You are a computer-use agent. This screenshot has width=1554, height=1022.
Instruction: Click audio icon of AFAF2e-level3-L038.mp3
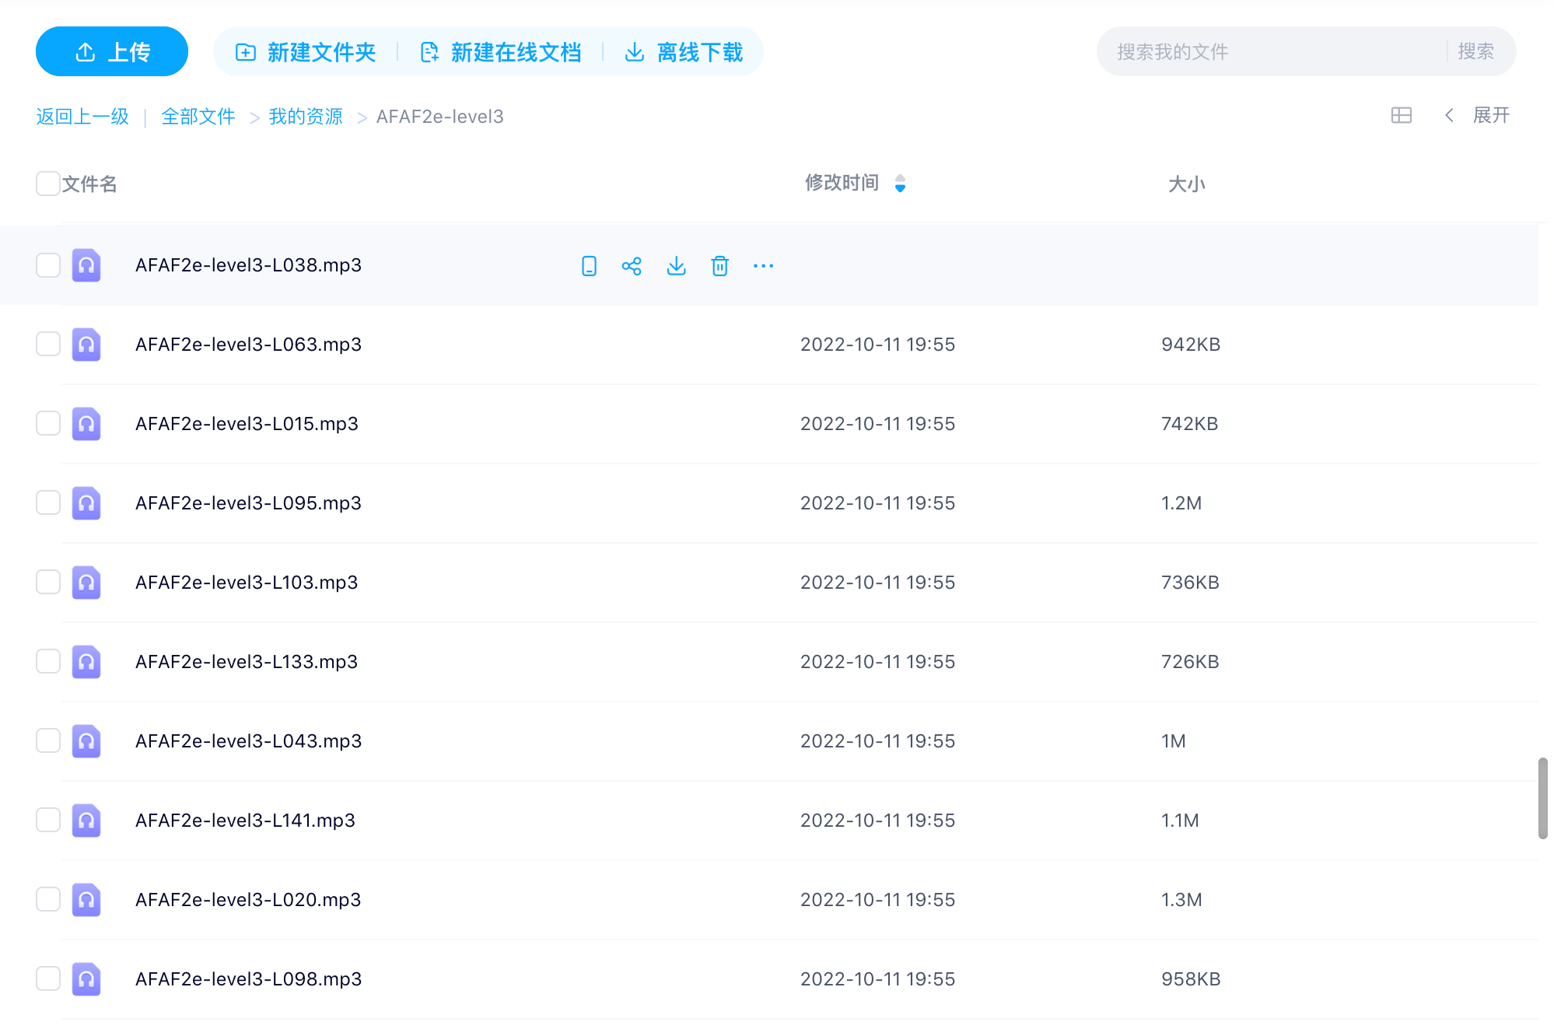tap(86, 265)
